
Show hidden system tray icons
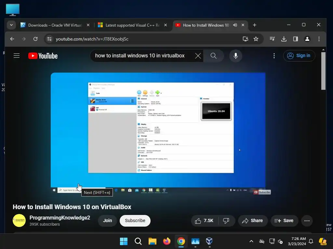click(x=251, y=241)
